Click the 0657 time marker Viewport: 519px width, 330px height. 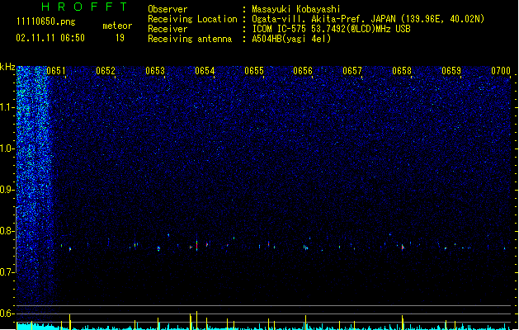point(352,71)
